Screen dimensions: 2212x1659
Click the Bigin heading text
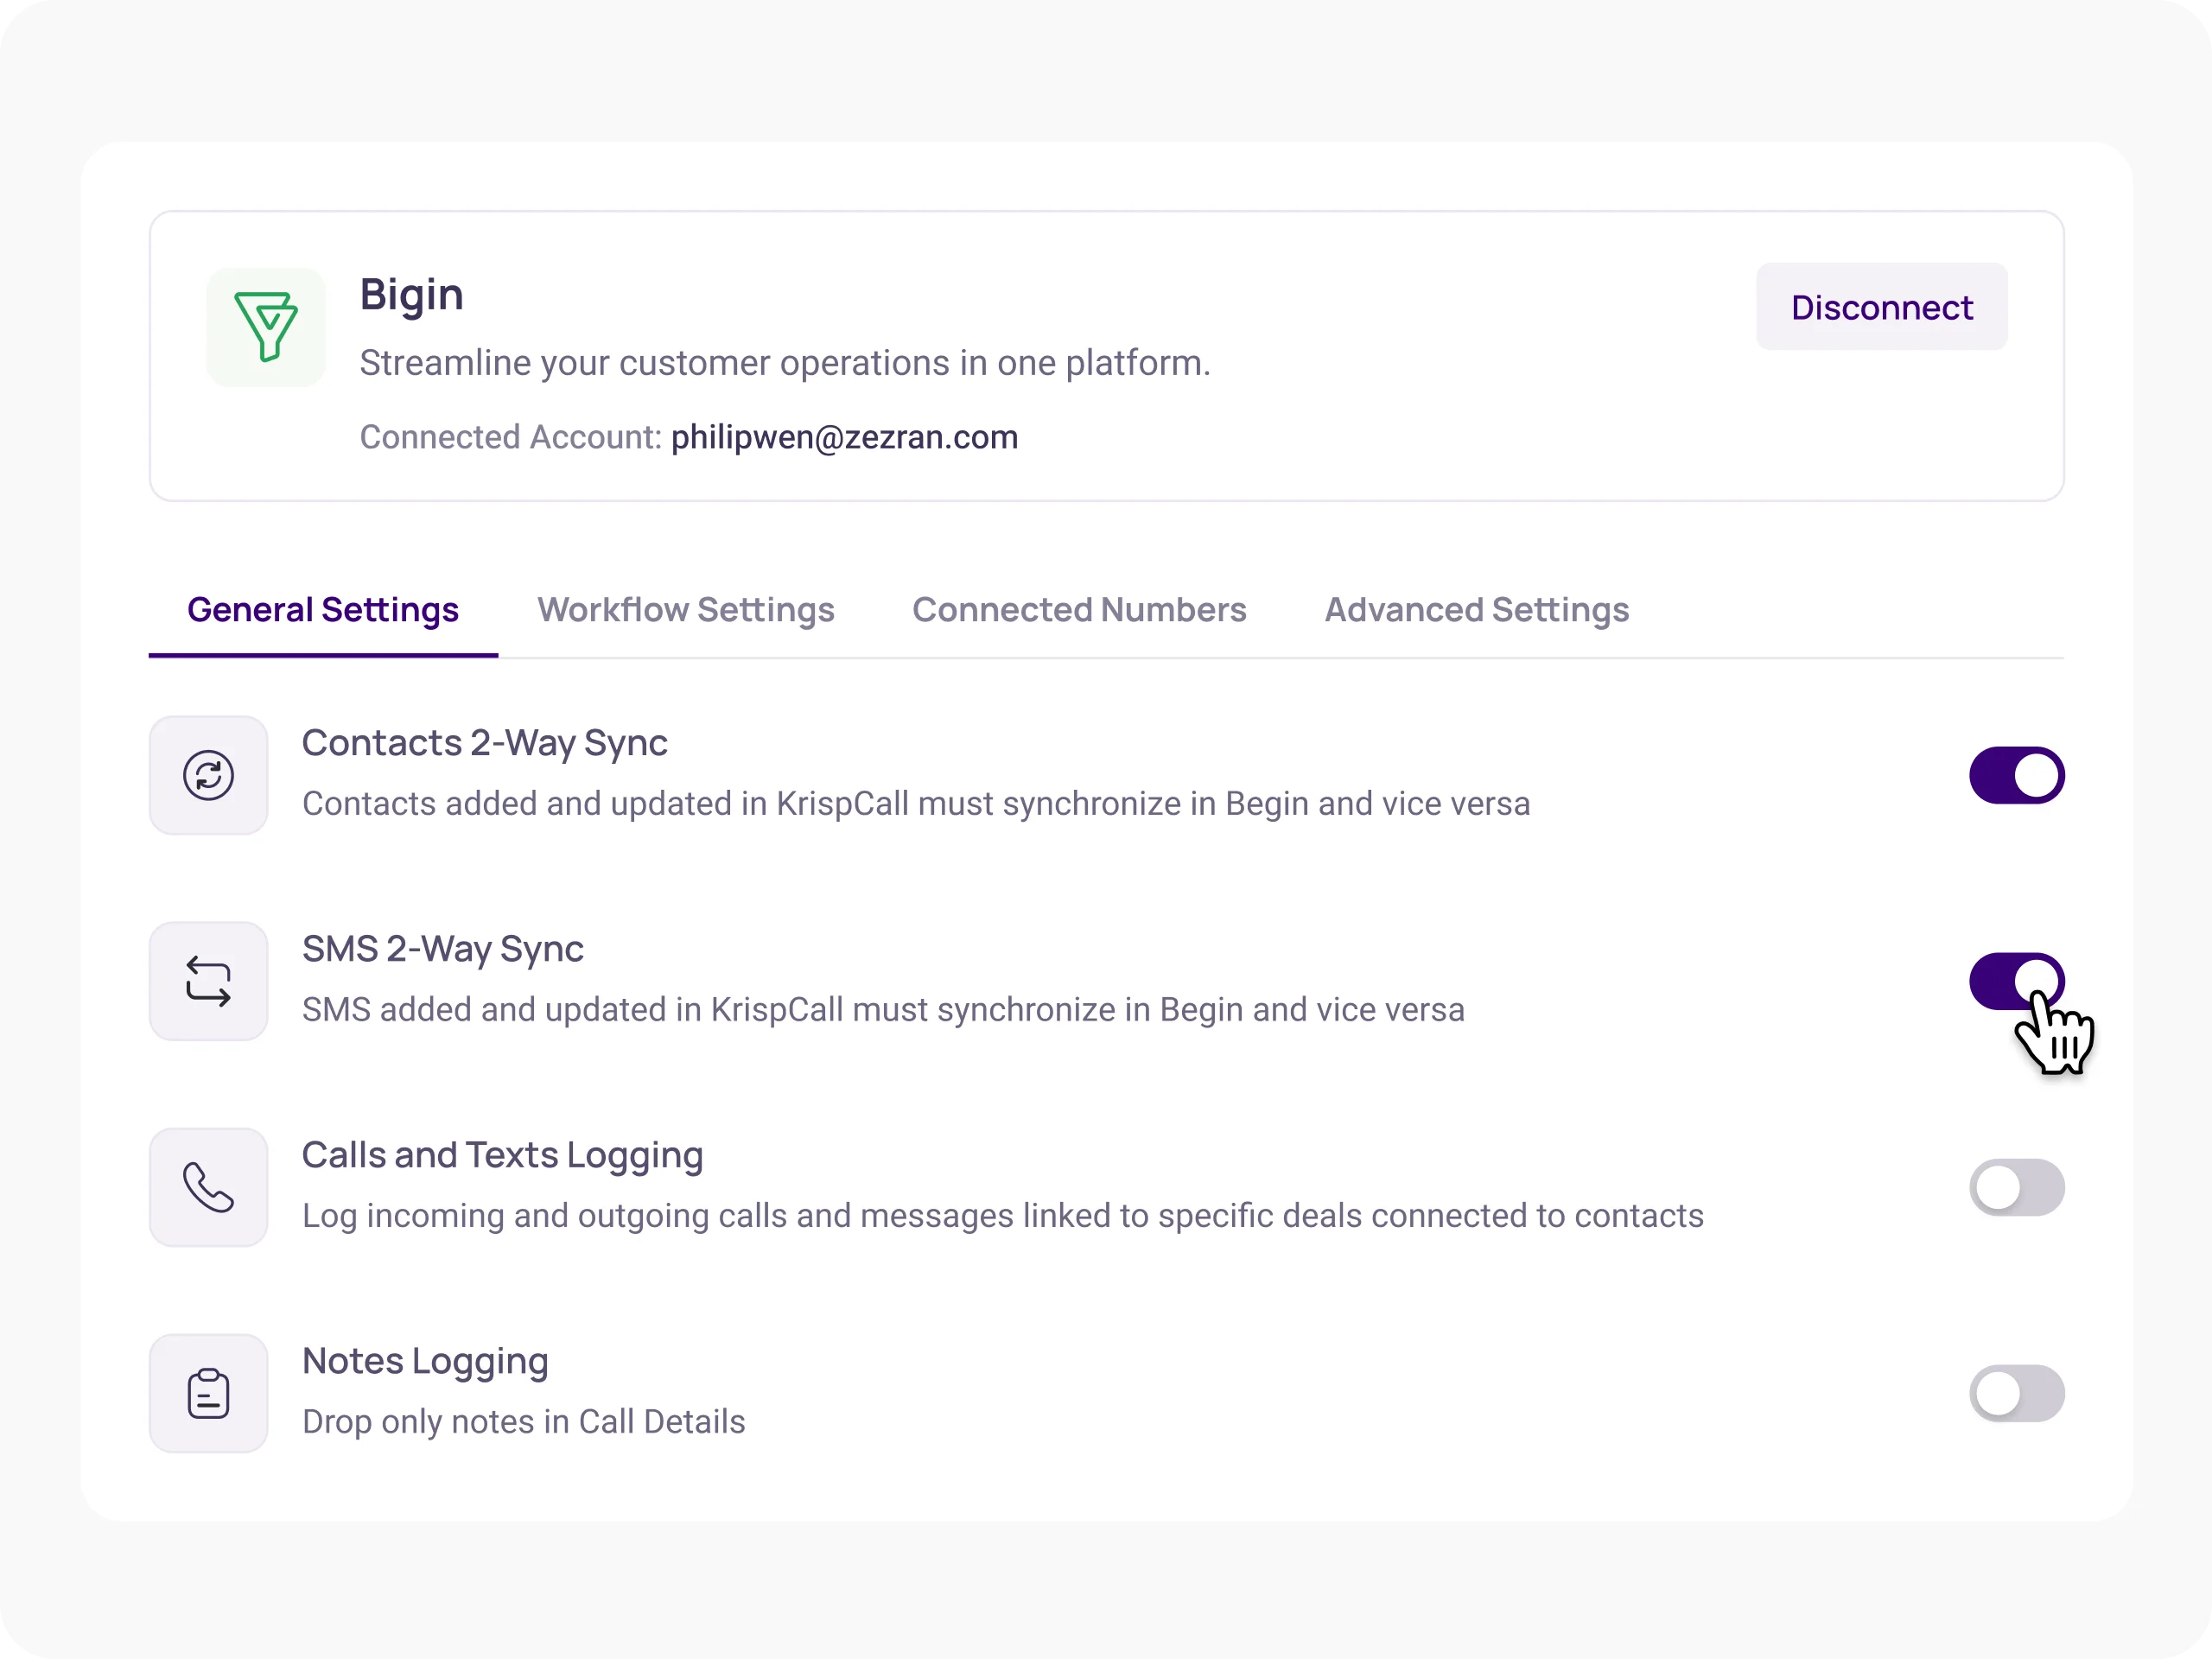[411, 296]
